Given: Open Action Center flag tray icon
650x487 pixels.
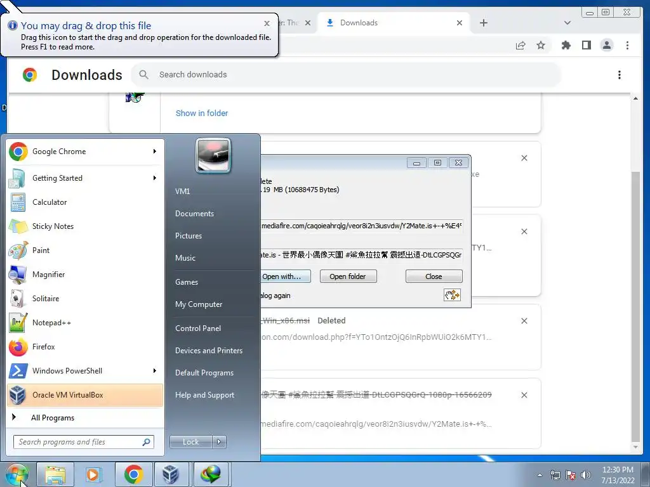Looking at the screenshot, I should tap(571, 475).
